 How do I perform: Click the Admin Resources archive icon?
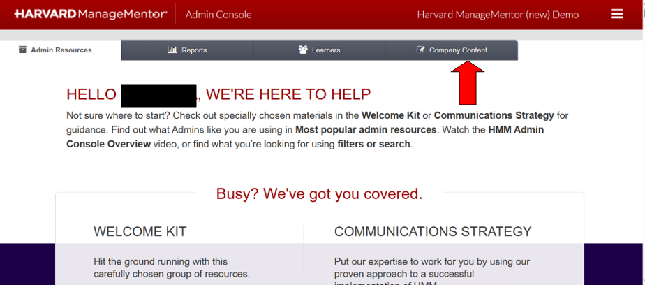tap(22, 50)
